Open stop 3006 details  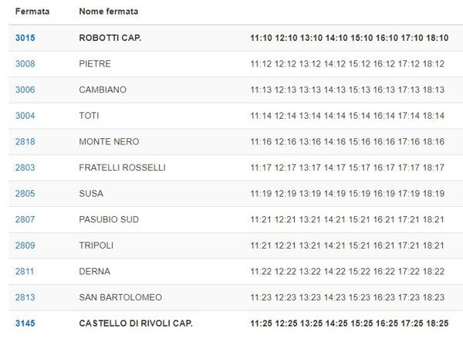pyautogui.click(x=25, y=90)
